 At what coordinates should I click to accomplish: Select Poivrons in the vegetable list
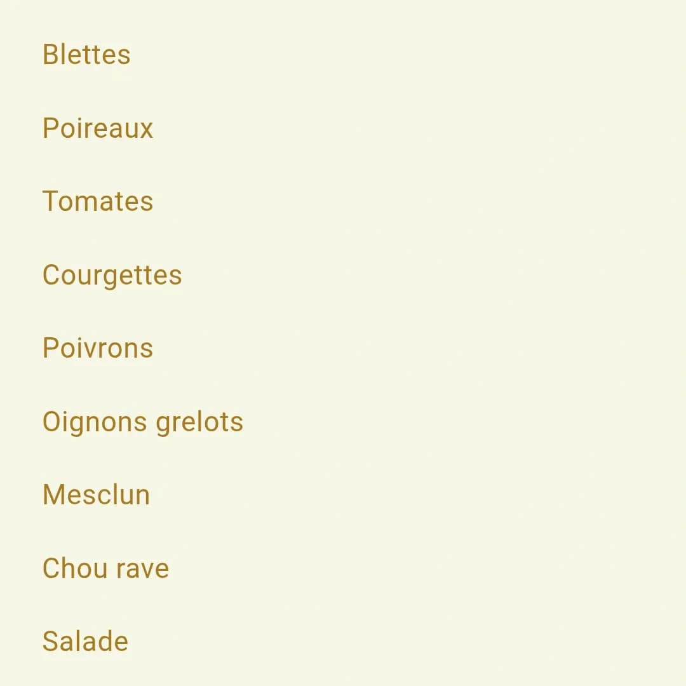[98, 348]
